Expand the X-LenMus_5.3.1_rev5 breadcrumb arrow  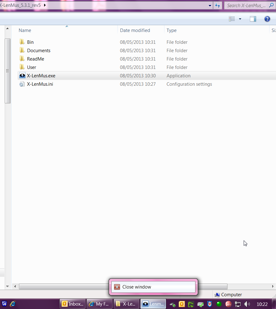pos(45,5)
